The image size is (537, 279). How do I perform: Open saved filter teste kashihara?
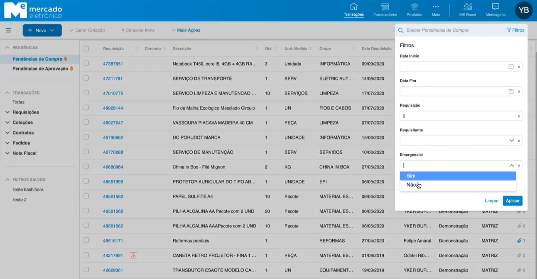click(28, 189)
